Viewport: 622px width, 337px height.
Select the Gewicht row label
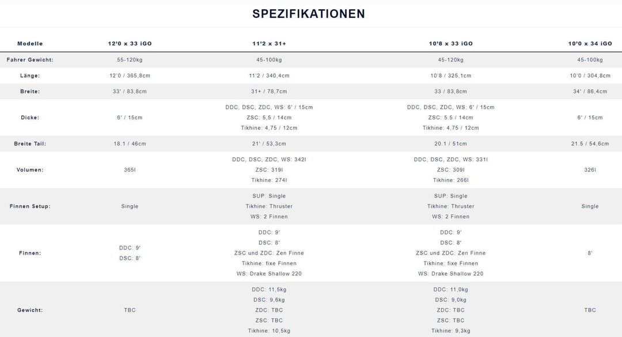coord(30,310)
